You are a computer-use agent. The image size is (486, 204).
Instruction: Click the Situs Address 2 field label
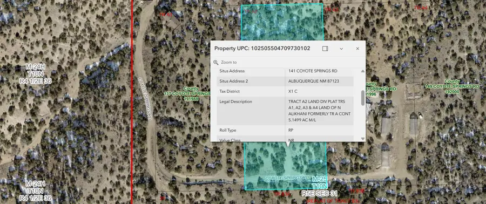pyautogui.click(x=234, y=81)
